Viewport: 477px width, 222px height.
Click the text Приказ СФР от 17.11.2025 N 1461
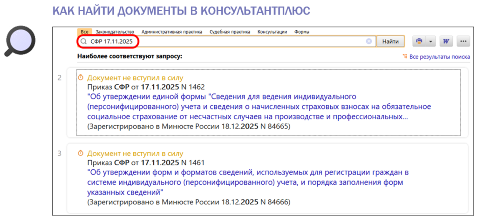coord(146,163)
